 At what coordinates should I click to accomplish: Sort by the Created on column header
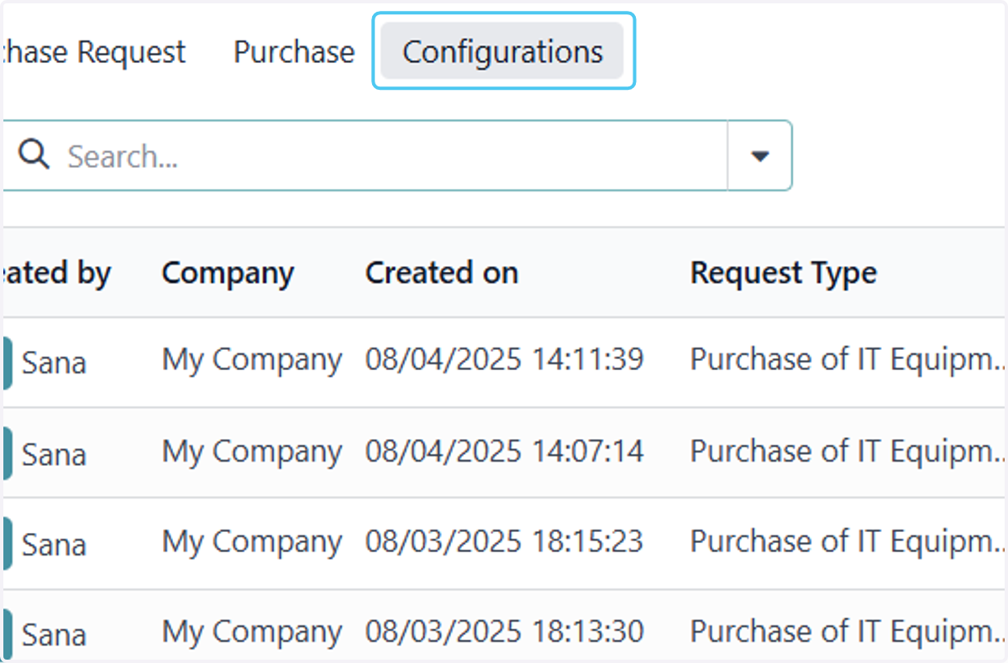(442, 273)
